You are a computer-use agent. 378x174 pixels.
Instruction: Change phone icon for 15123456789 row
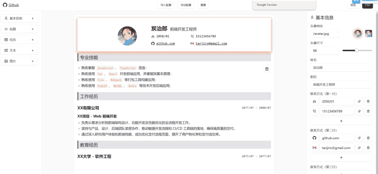coord(314,111)
